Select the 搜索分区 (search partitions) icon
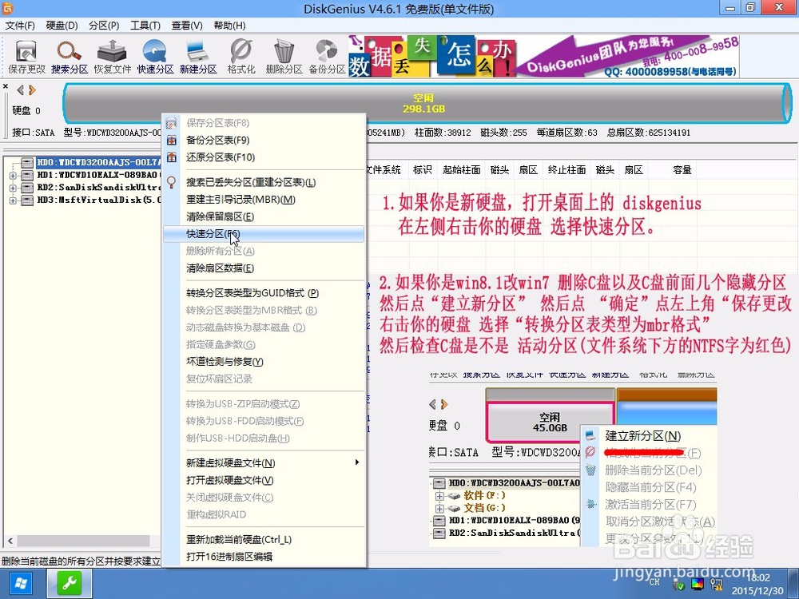The image size is (799, 599). coord(69,54)
